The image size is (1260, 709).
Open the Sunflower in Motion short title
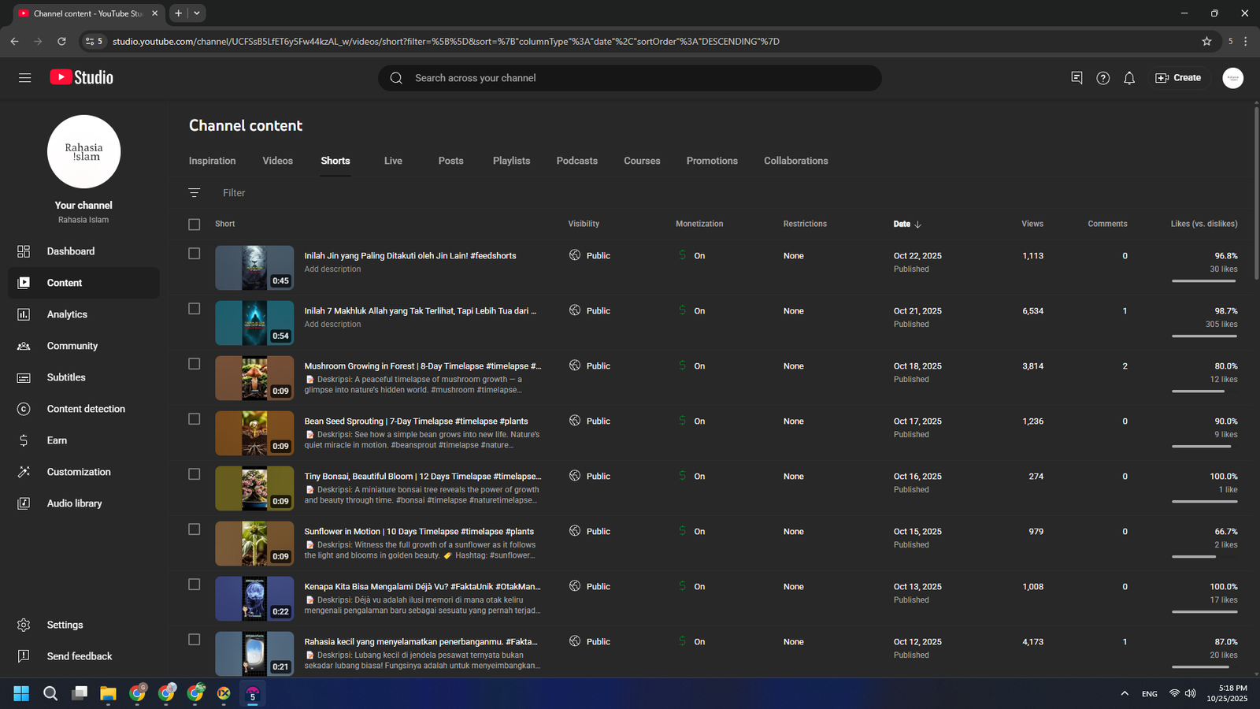click(x=419, y=532)
